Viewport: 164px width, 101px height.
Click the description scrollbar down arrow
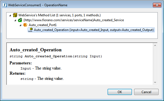pyautogui.click(x=155, y=83)
